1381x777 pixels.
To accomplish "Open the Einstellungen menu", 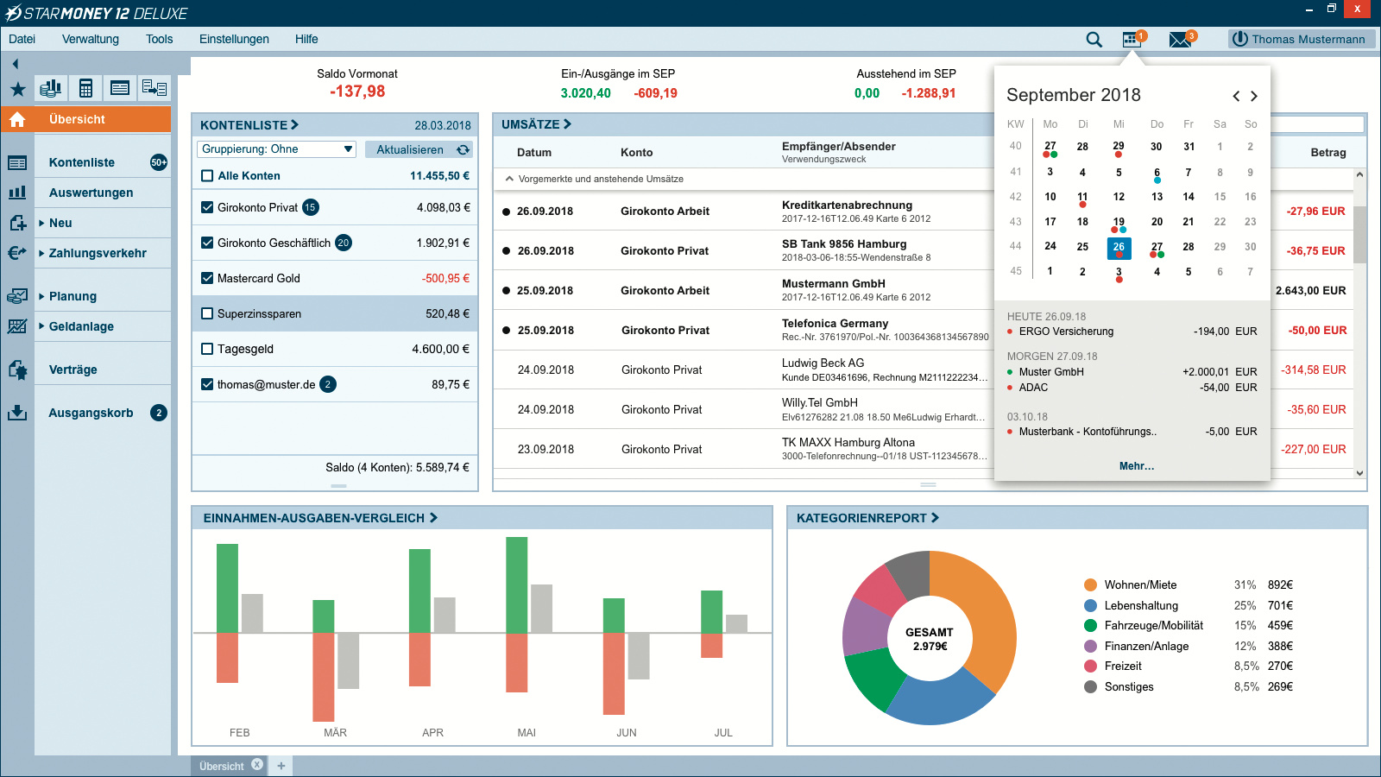I will (x=234, y=39).
